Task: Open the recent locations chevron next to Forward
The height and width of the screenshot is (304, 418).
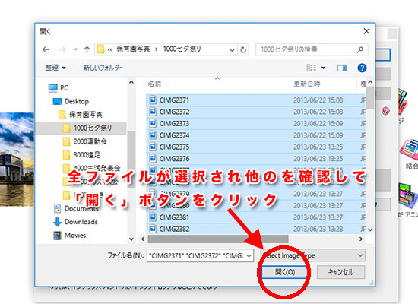Action: (75, 49)
